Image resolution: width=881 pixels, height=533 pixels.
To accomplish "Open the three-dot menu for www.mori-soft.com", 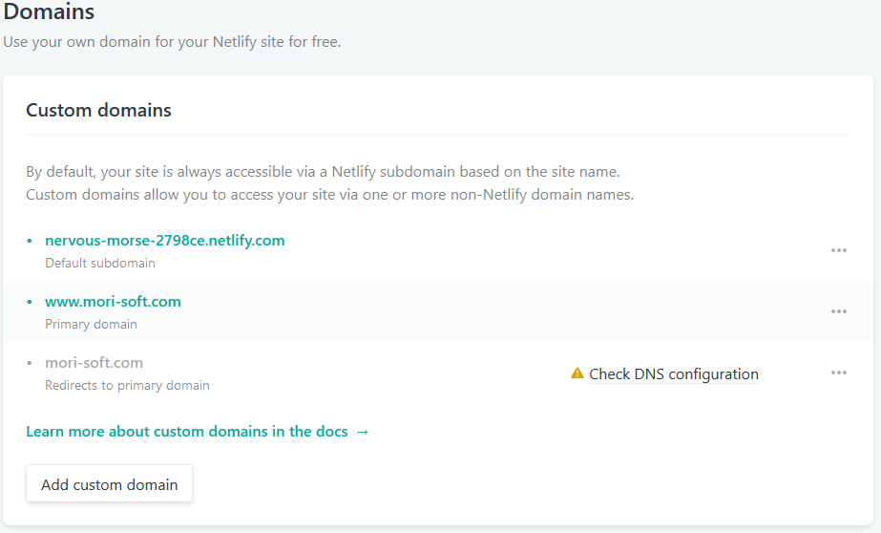I will [839, 311].
